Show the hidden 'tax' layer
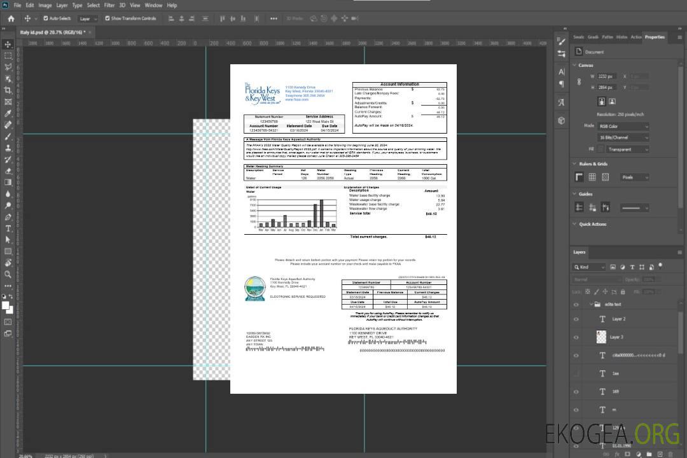Image resolution: width=687 pixels, height=458 pixels. 576,373
